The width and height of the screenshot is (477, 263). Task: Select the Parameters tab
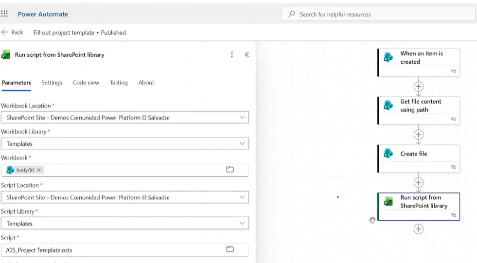coord(17,83)
